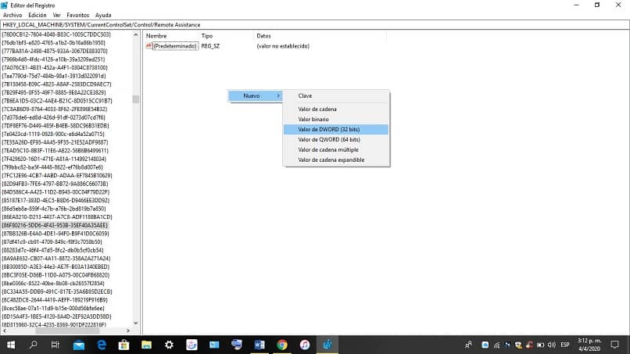Select the tree key starting {8C334A55
630x354 pixels.
(x=57, y=291)
